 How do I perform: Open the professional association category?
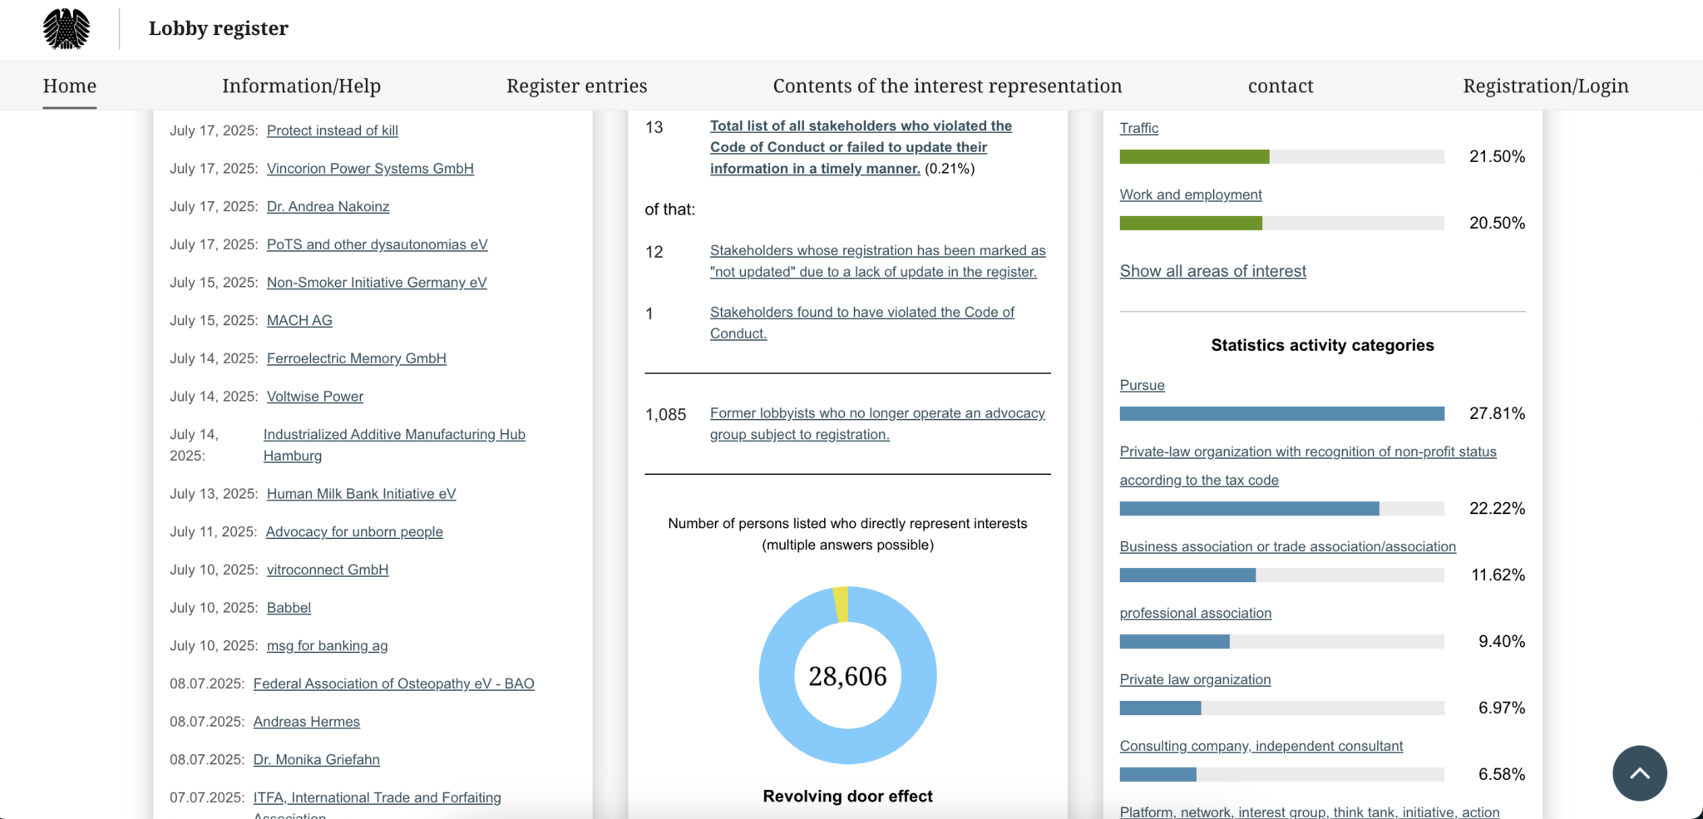[1195, 613]
